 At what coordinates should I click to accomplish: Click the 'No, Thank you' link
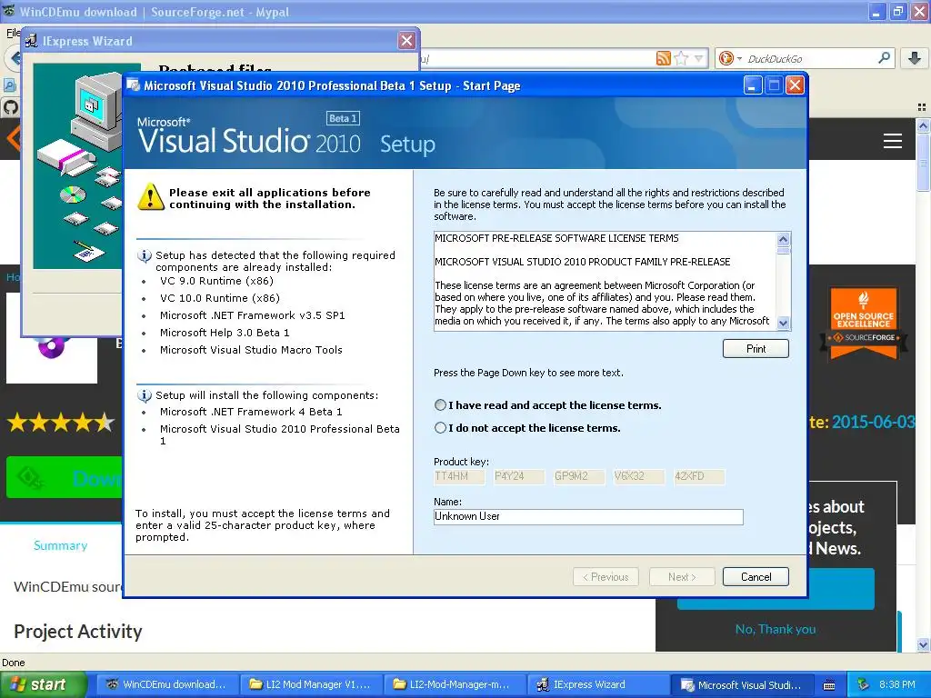[776, 629]
